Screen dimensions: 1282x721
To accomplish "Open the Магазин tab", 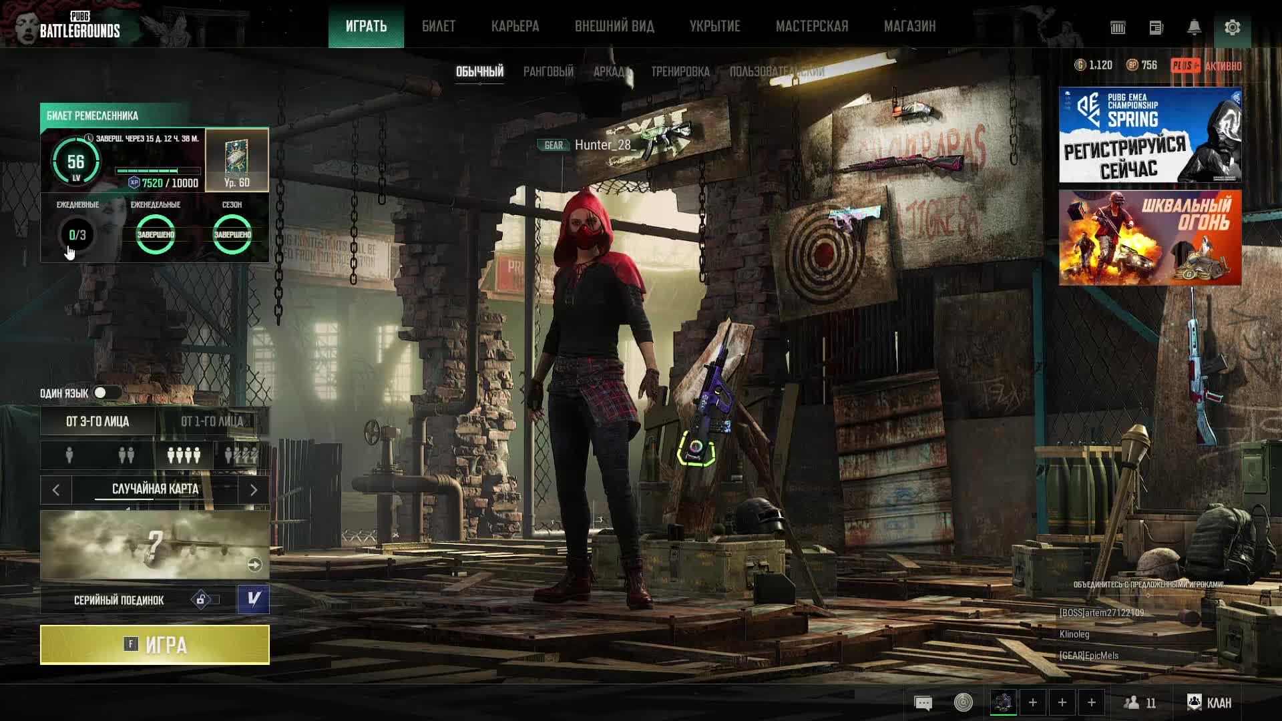I will 909,26.
